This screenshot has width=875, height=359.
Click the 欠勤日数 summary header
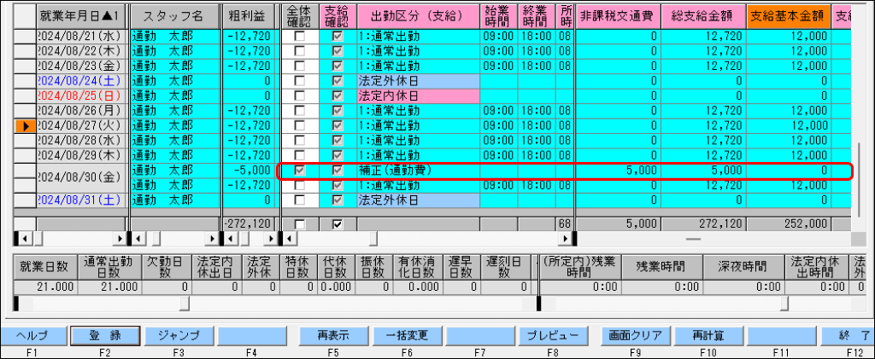(x=165, y=267)
